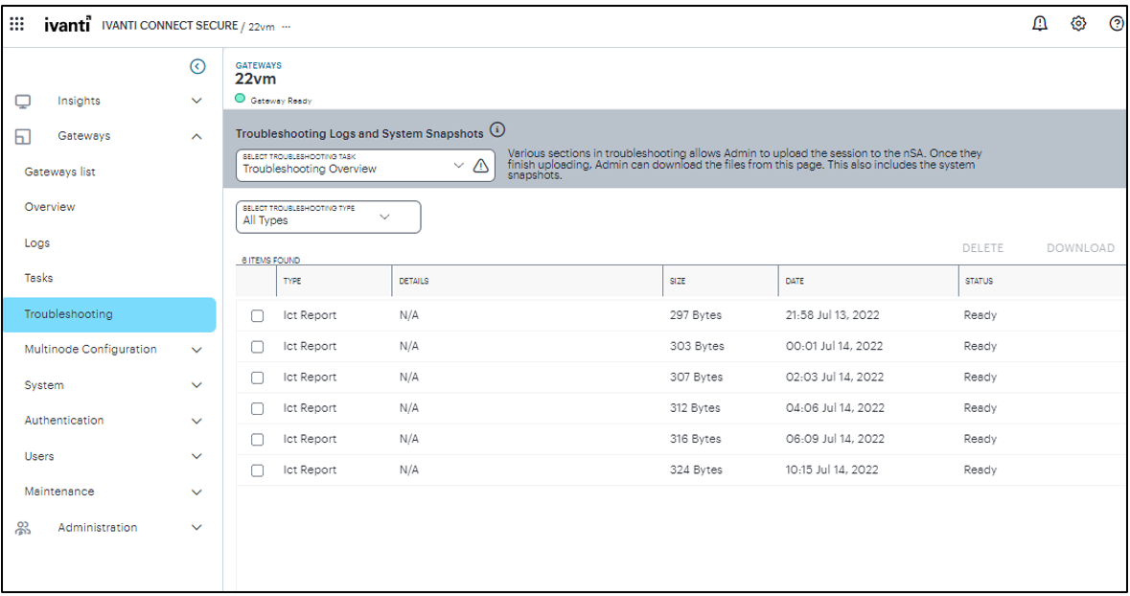The width and height of the screenshot is (1130, 596).
Task: Check the first Ict Report row checkbox
Action: [x=257, y=315]
